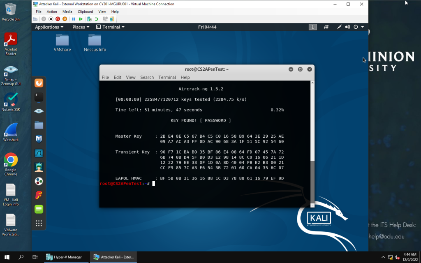Click the Windows taskbar search icon
This screenshot has width=421, height=263.
coord(21,257)
